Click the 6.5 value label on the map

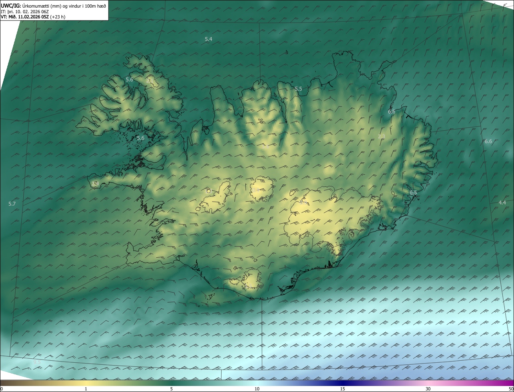[413, 192]
